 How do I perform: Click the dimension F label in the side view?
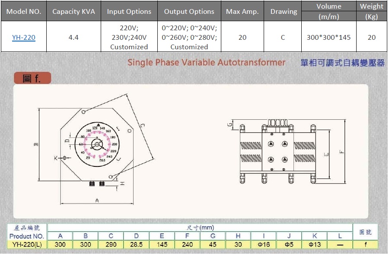point(341,152)
